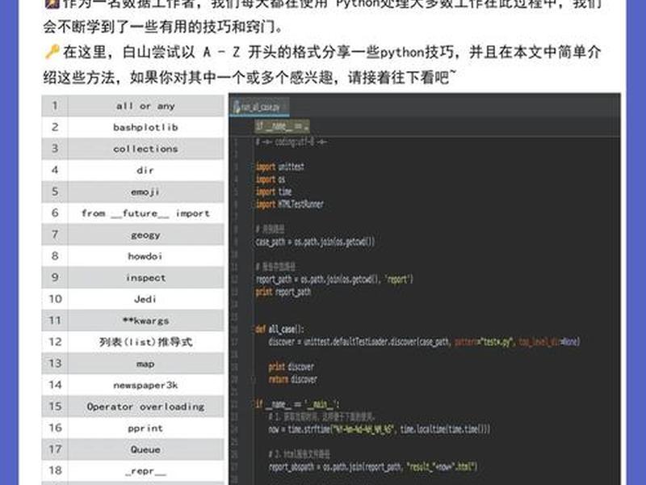Click the 'report_abspath = os.path.join' code line
Image resolution: width=646 pixels, height=485 pixels.
pyautogui.click(x=373, y=467)
